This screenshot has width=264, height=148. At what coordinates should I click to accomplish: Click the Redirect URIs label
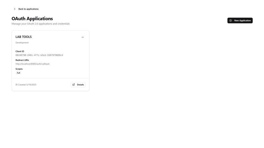point(22,60)
